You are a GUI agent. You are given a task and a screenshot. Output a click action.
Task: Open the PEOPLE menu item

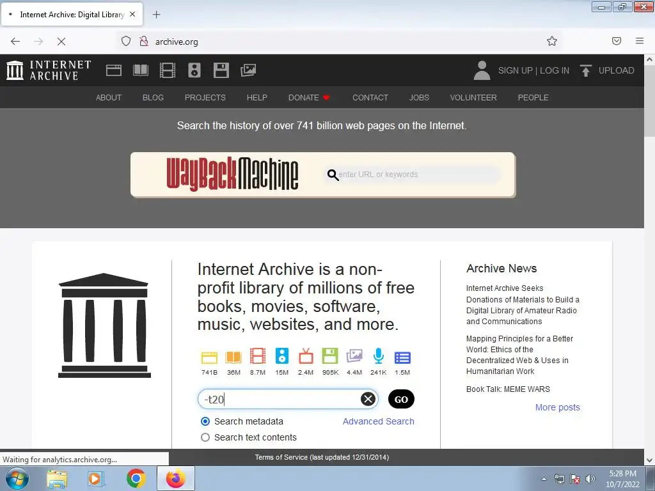tap(533, 97)
